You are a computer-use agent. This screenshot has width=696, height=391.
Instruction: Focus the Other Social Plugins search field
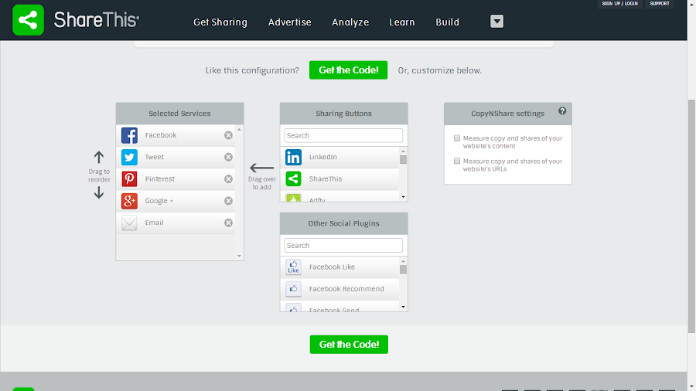click(343, 246)
